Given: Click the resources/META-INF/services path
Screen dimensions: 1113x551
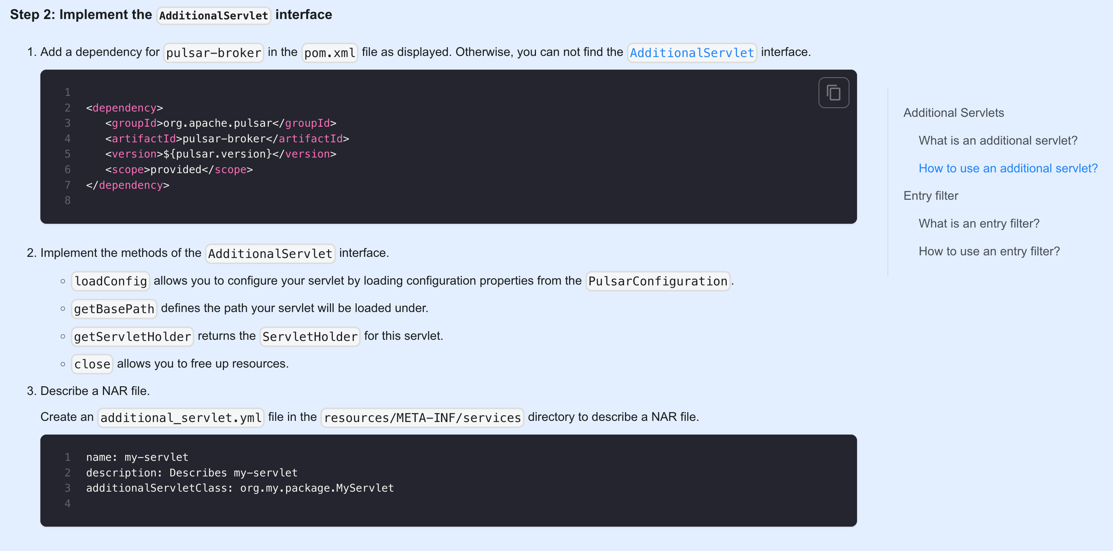Looking at the screenshot, I should (x=422, y=418).
